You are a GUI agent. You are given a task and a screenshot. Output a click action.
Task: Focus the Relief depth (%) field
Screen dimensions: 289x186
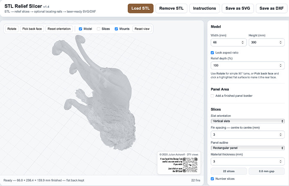click(x=248, y=65)
